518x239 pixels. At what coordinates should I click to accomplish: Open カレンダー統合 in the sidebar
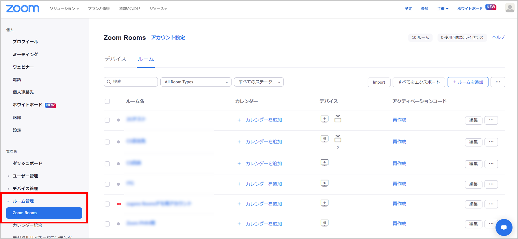pyautogui.click(x=27, y=225)
